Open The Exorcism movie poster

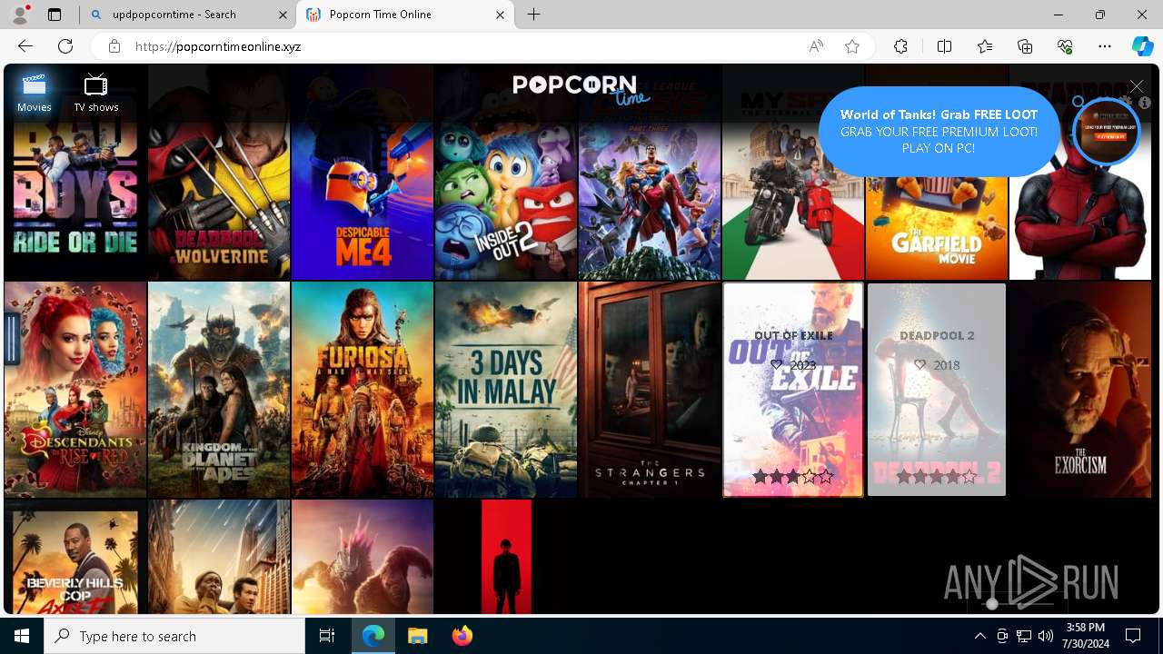[1080, 389]
